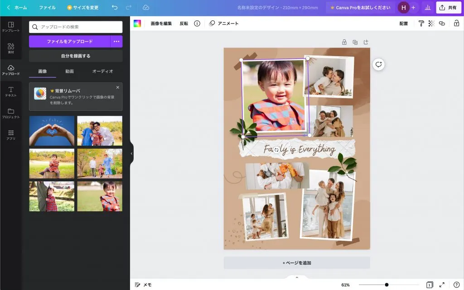
Task: Duplicate the page with the copy icon
Action: (x=355, y=42)
